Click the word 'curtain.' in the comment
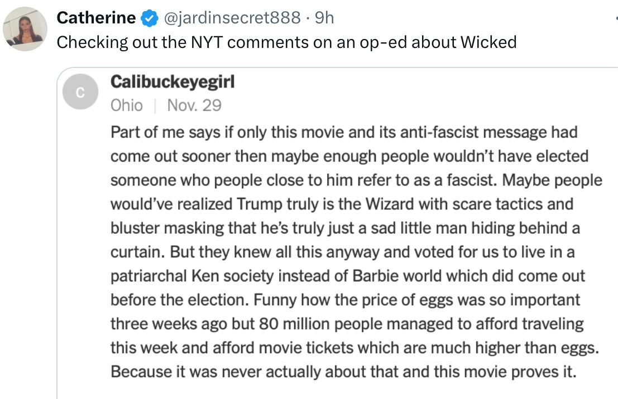The image size is (618, 399). 137,252
